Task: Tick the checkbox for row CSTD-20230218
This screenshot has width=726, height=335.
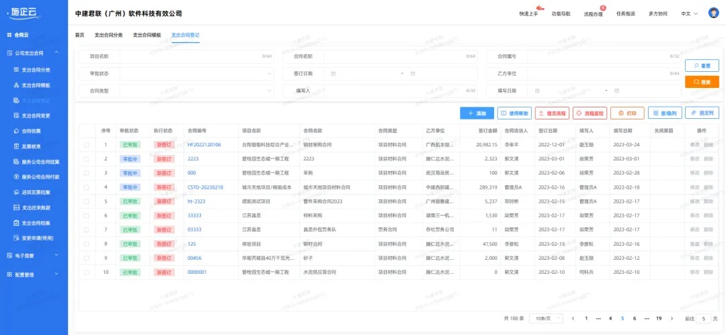Action: [x=87, y=187]
